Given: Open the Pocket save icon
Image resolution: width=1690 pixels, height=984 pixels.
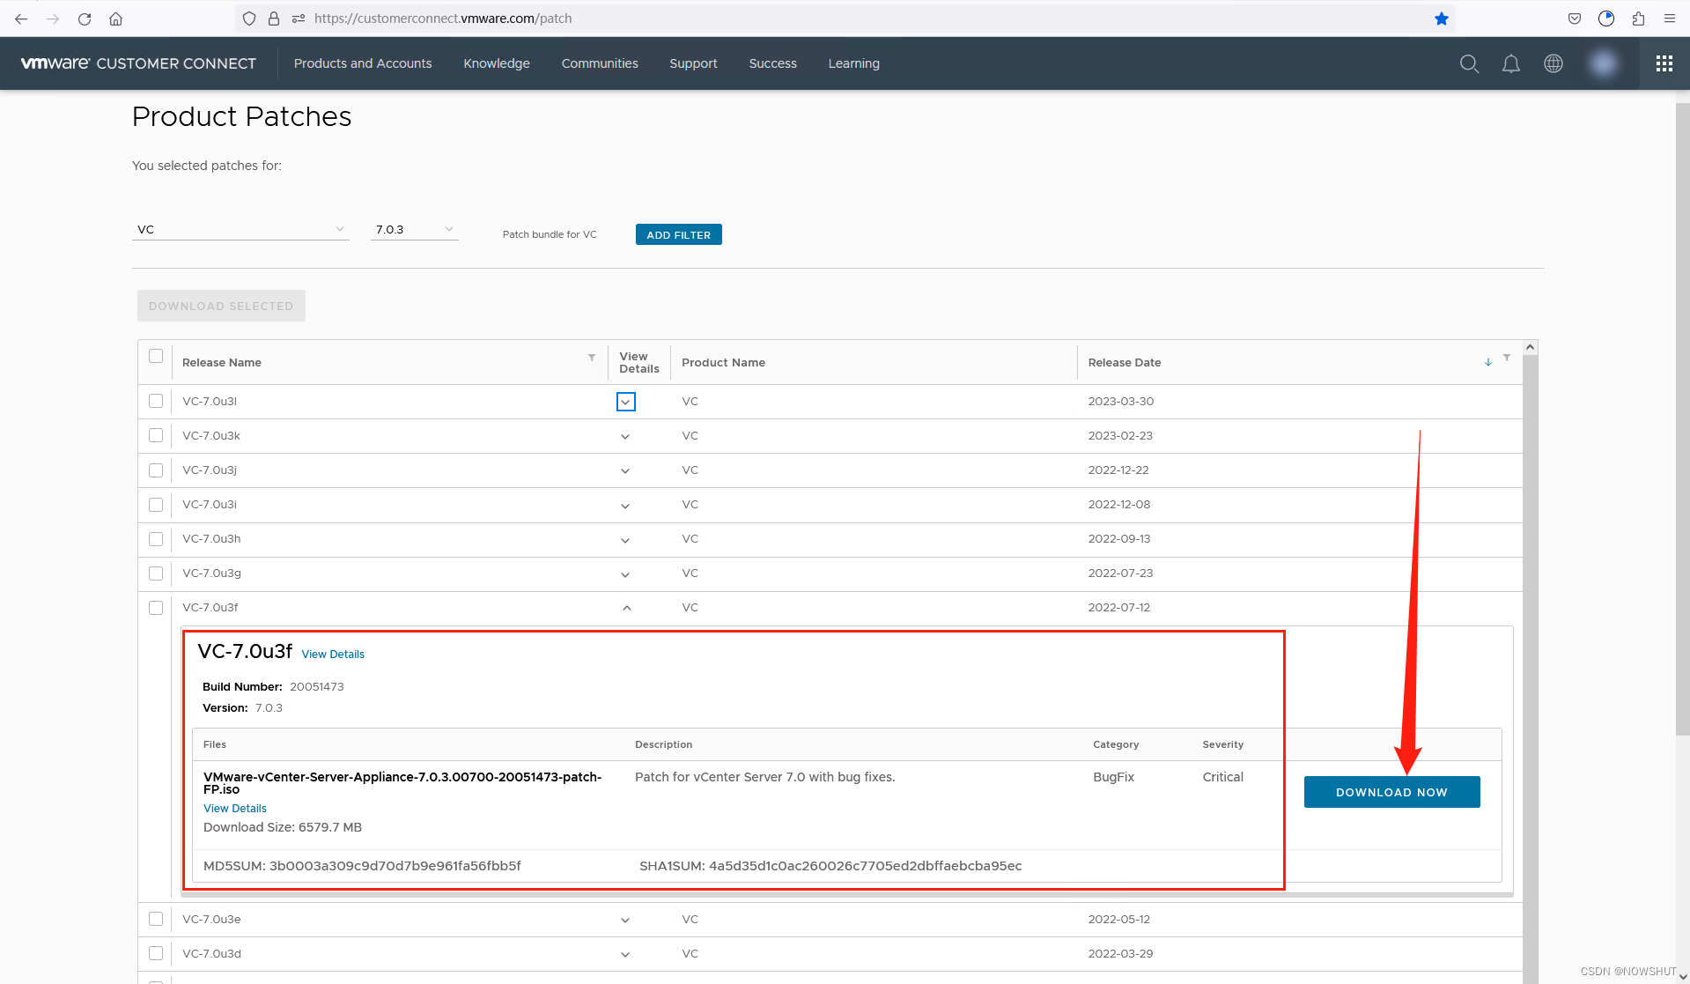Looking at the screenshot, I should pos(1575,18).
